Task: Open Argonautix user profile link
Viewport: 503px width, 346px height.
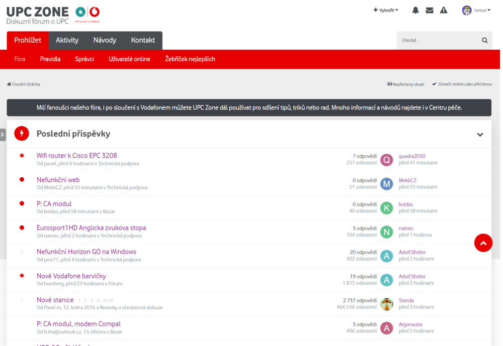Action: click(410, 324)
